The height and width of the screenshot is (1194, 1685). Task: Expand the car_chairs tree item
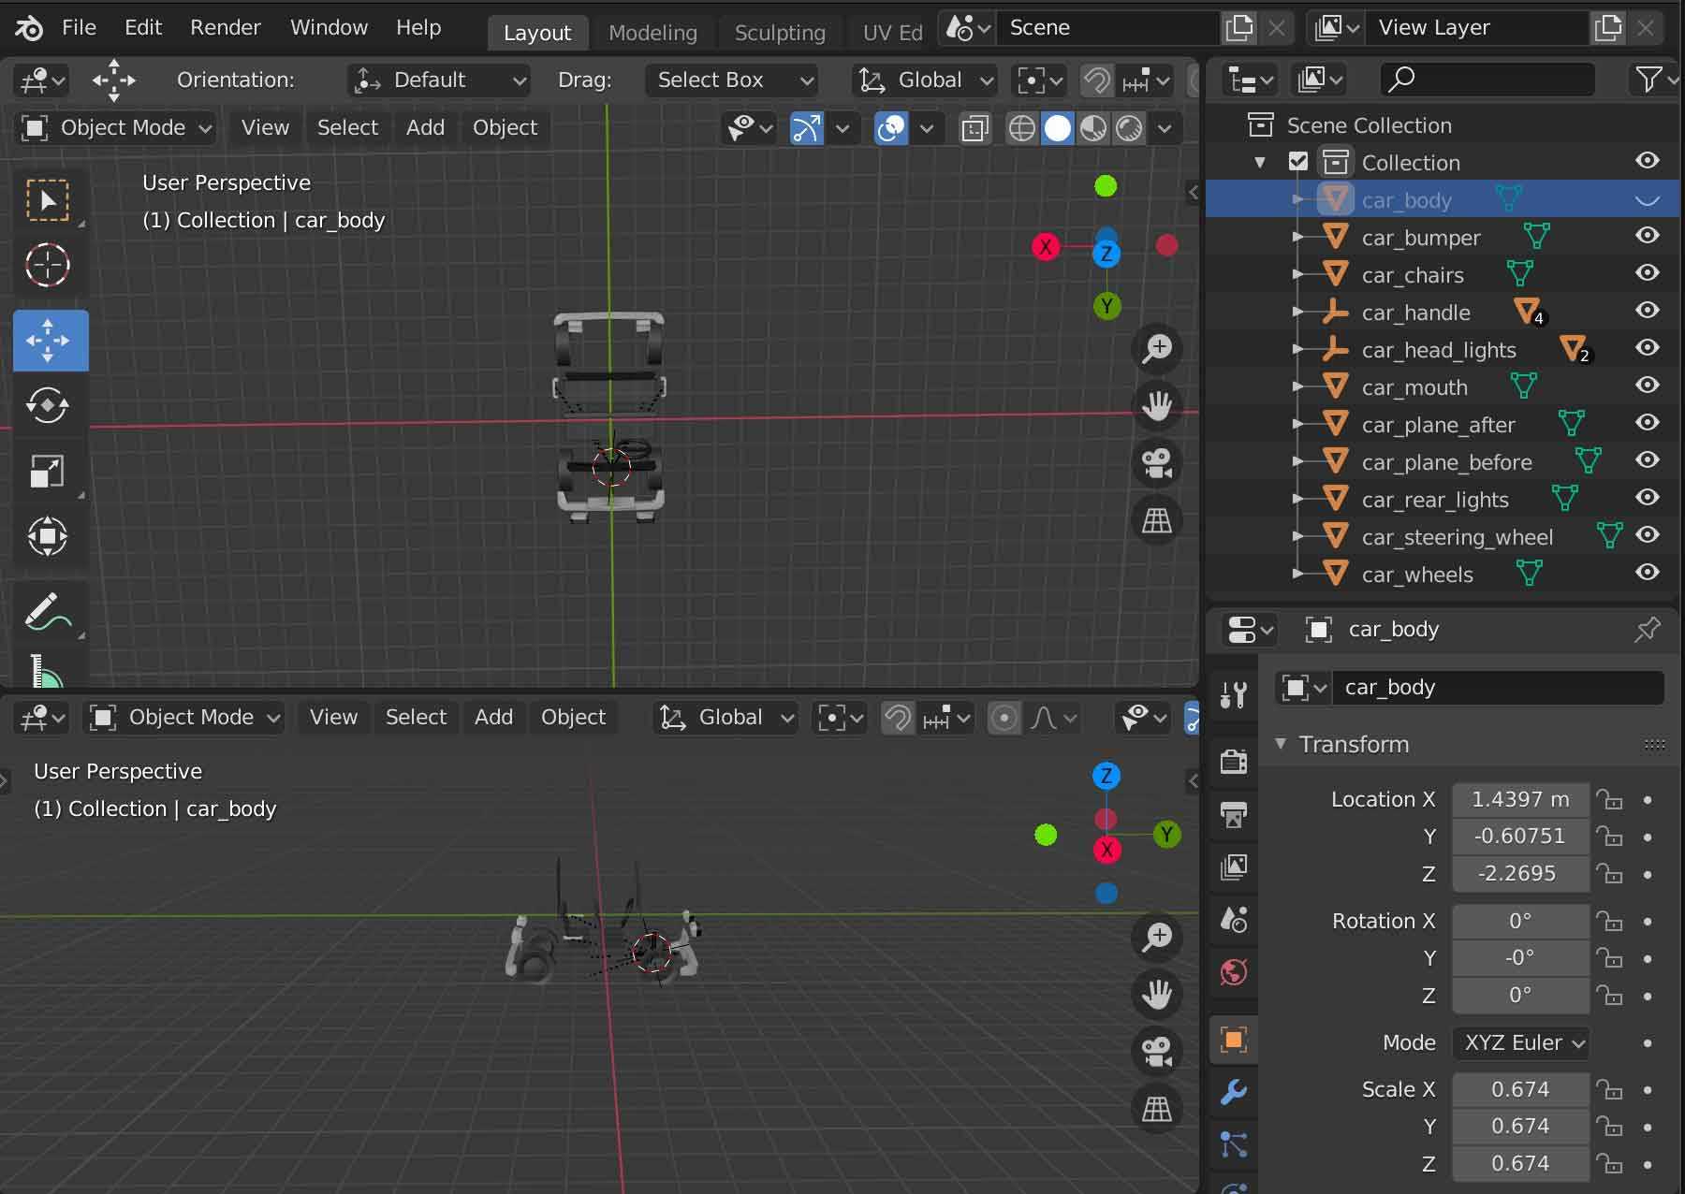coord(1297,274)
